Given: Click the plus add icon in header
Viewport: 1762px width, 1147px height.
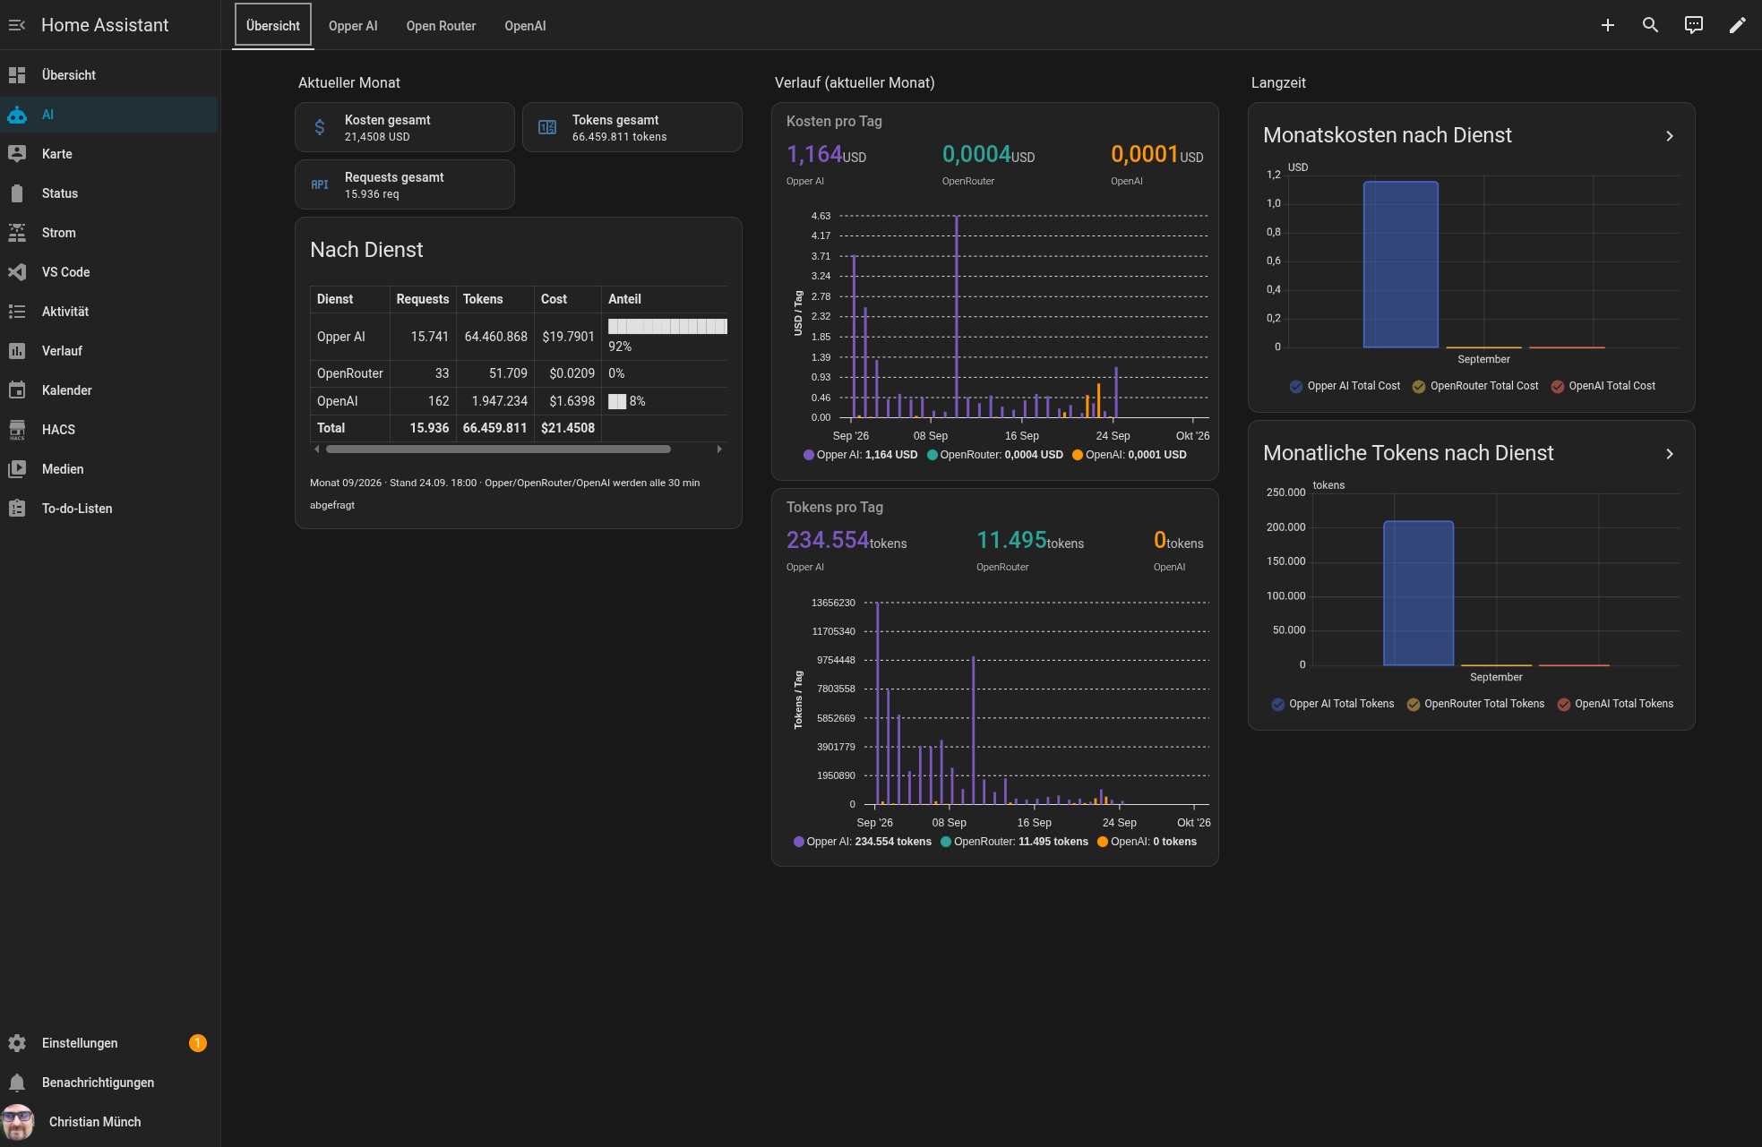Looking at the screenshot, I should coord(1608,25).
